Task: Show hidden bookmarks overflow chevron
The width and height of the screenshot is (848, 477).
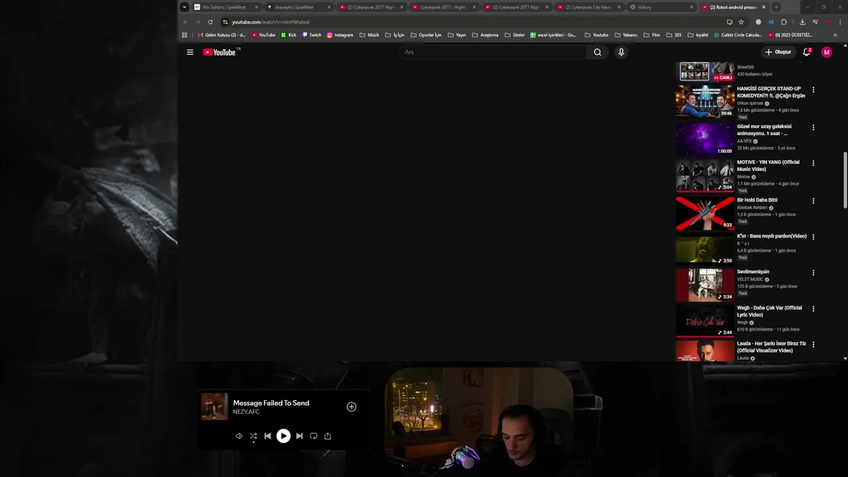Action: click(x=835, y=35)
